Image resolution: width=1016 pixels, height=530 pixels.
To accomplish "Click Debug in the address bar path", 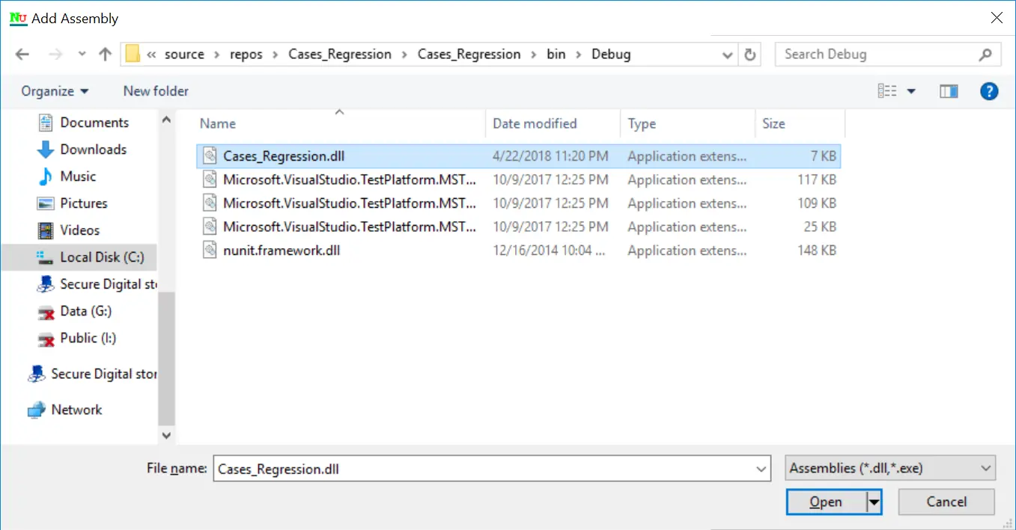I will 611,54.
